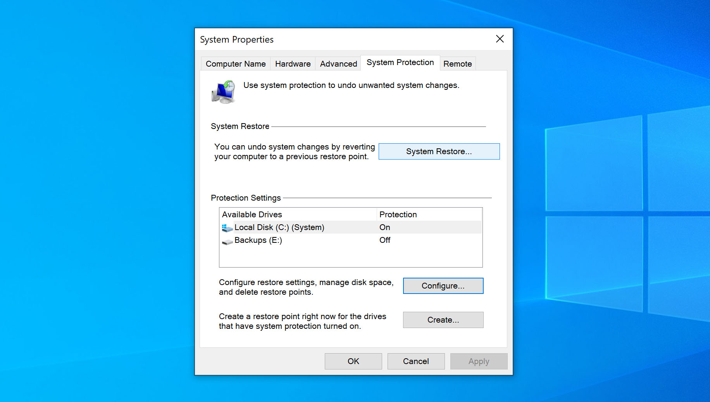Viewport: 710px width, 402px height.
Task: Select the Local Disk (C:) (System) row
Action: (351, 227)
